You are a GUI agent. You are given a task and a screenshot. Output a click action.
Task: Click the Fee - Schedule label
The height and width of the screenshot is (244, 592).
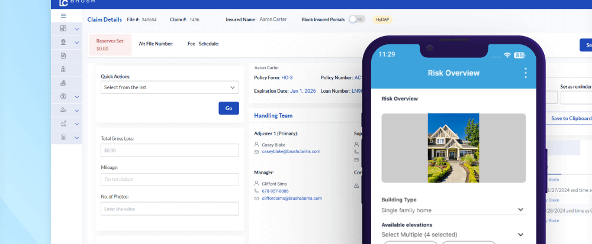tap(204, 44)
